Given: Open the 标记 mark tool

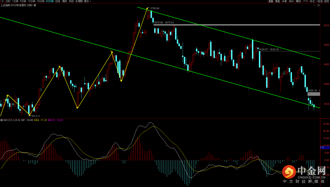Looking at the screenshot, I should click(312, 1).
